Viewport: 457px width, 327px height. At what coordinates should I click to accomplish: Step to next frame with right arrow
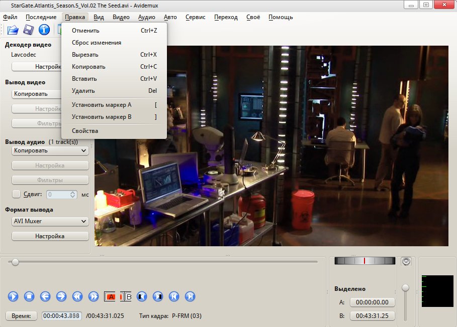(x=61, y=296)
